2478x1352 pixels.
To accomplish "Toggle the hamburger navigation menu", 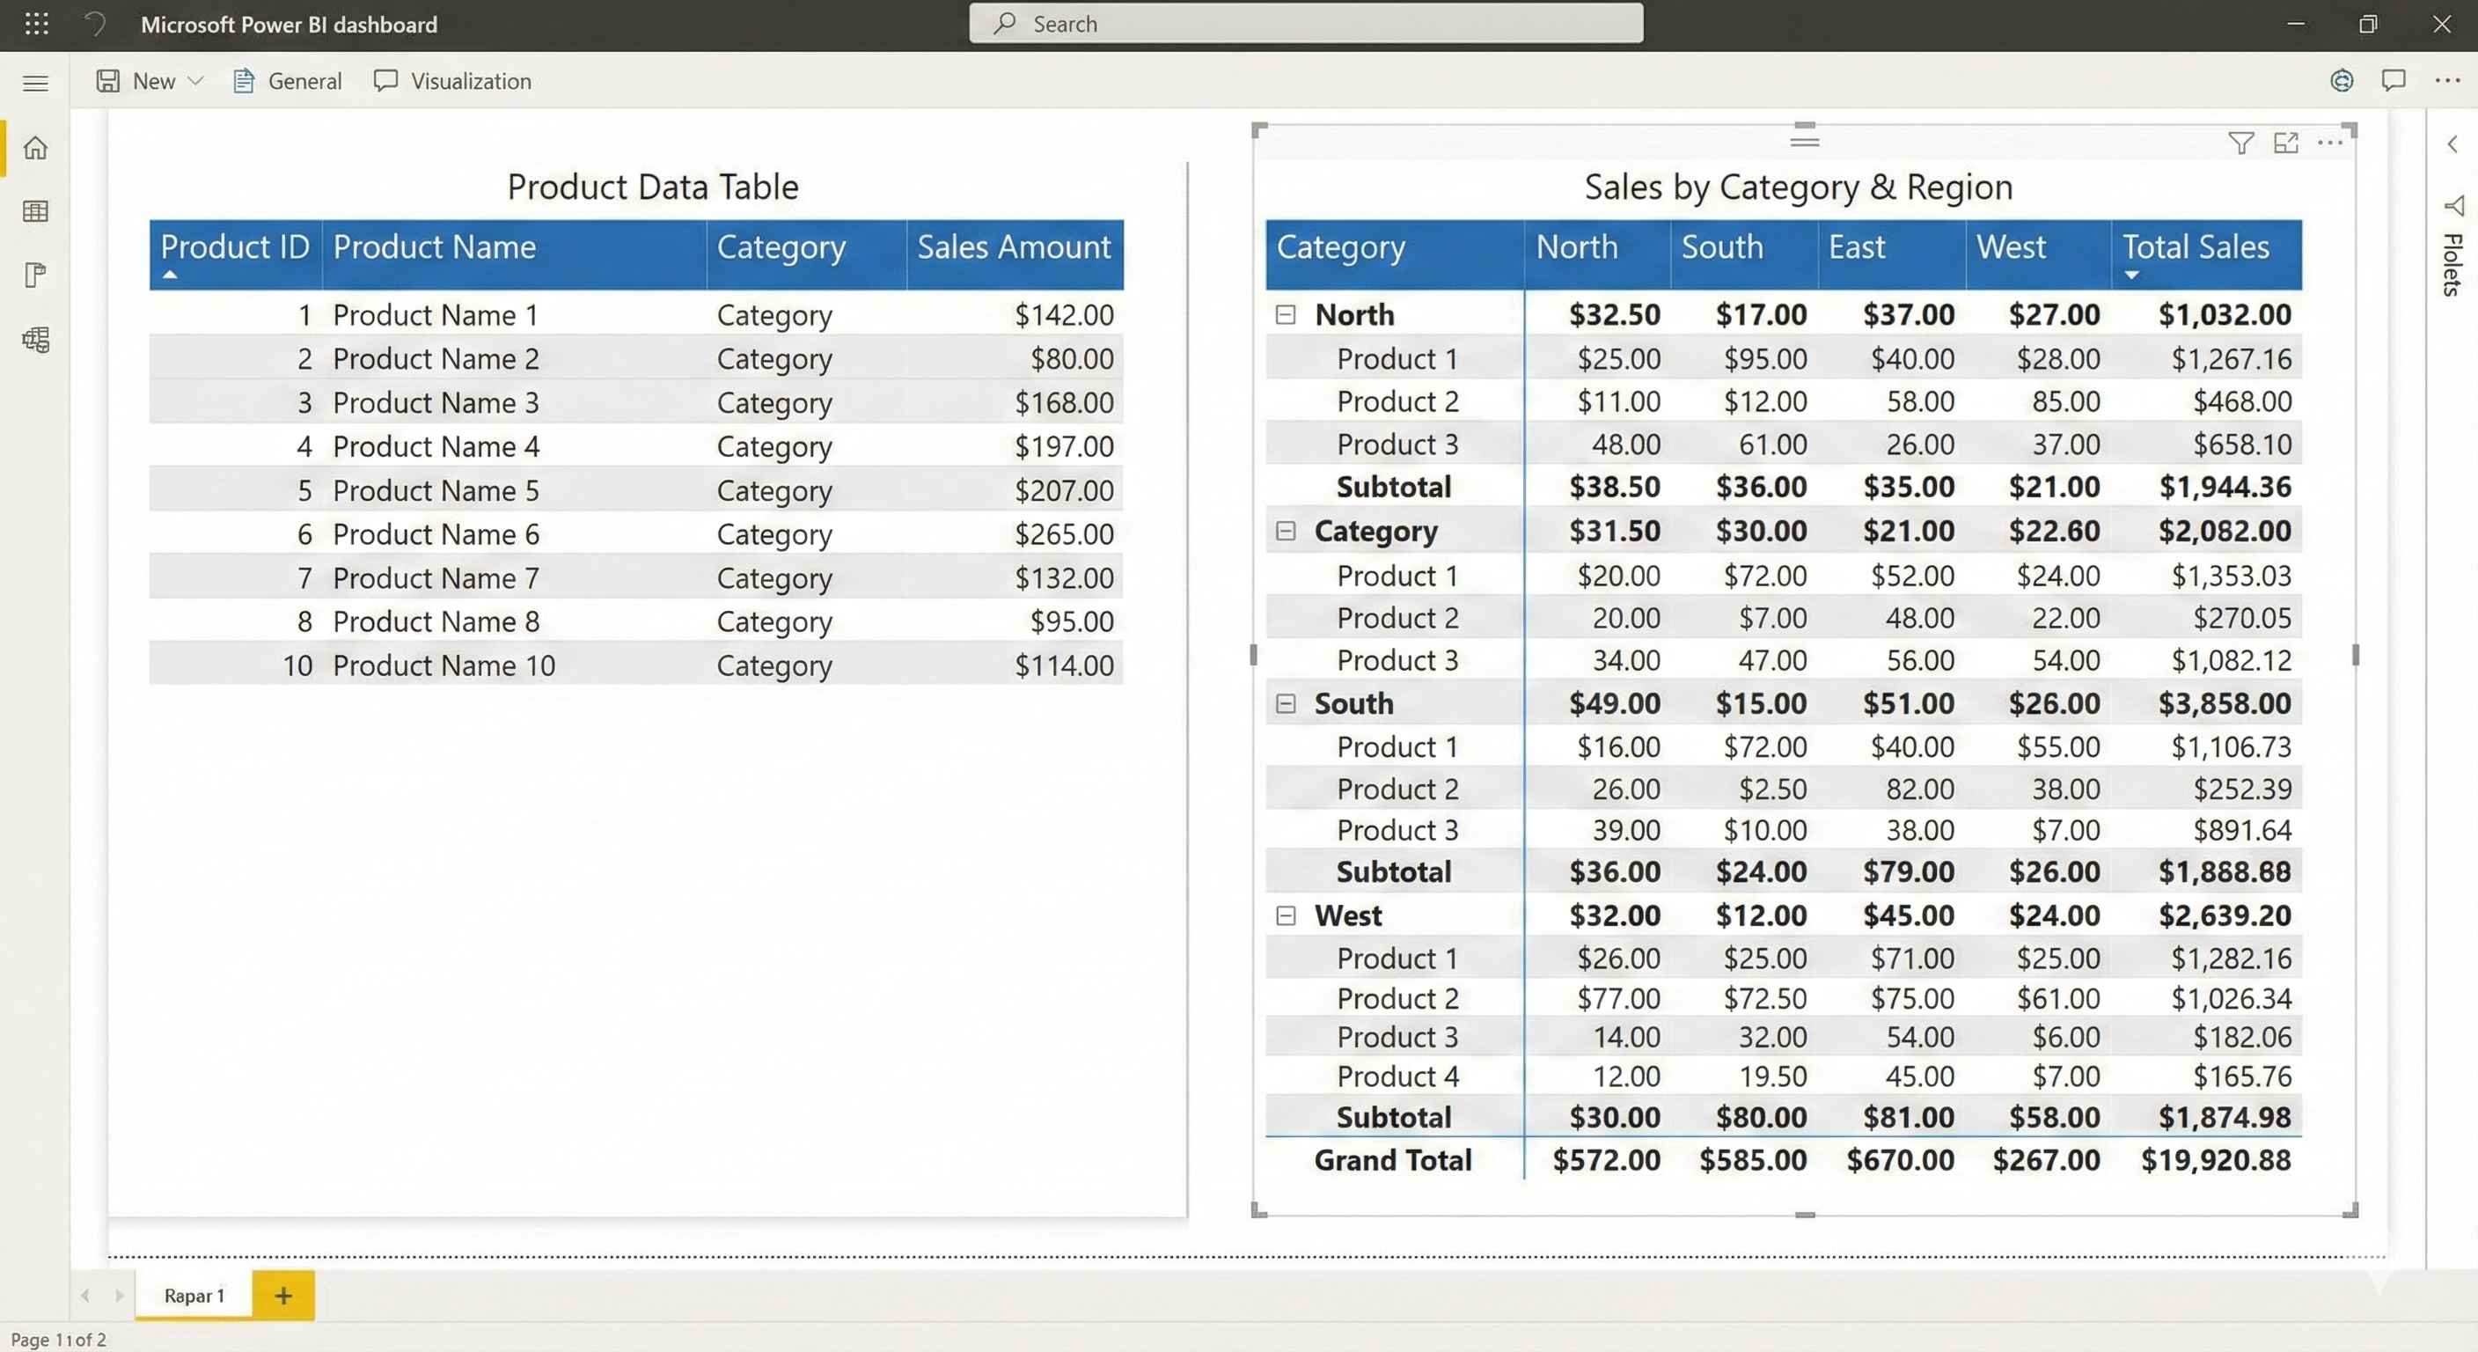I will 35,83.
